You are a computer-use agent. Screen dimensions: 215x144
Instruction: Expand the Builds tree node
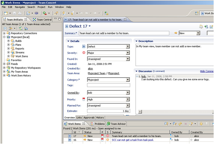(x=9, y=41)
